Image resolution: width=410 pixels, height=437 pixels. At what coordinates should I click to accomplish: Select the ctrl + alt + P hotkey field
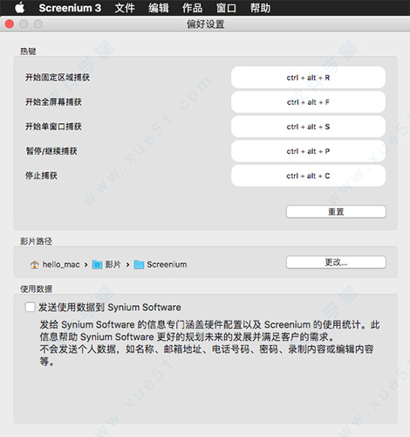308,151
